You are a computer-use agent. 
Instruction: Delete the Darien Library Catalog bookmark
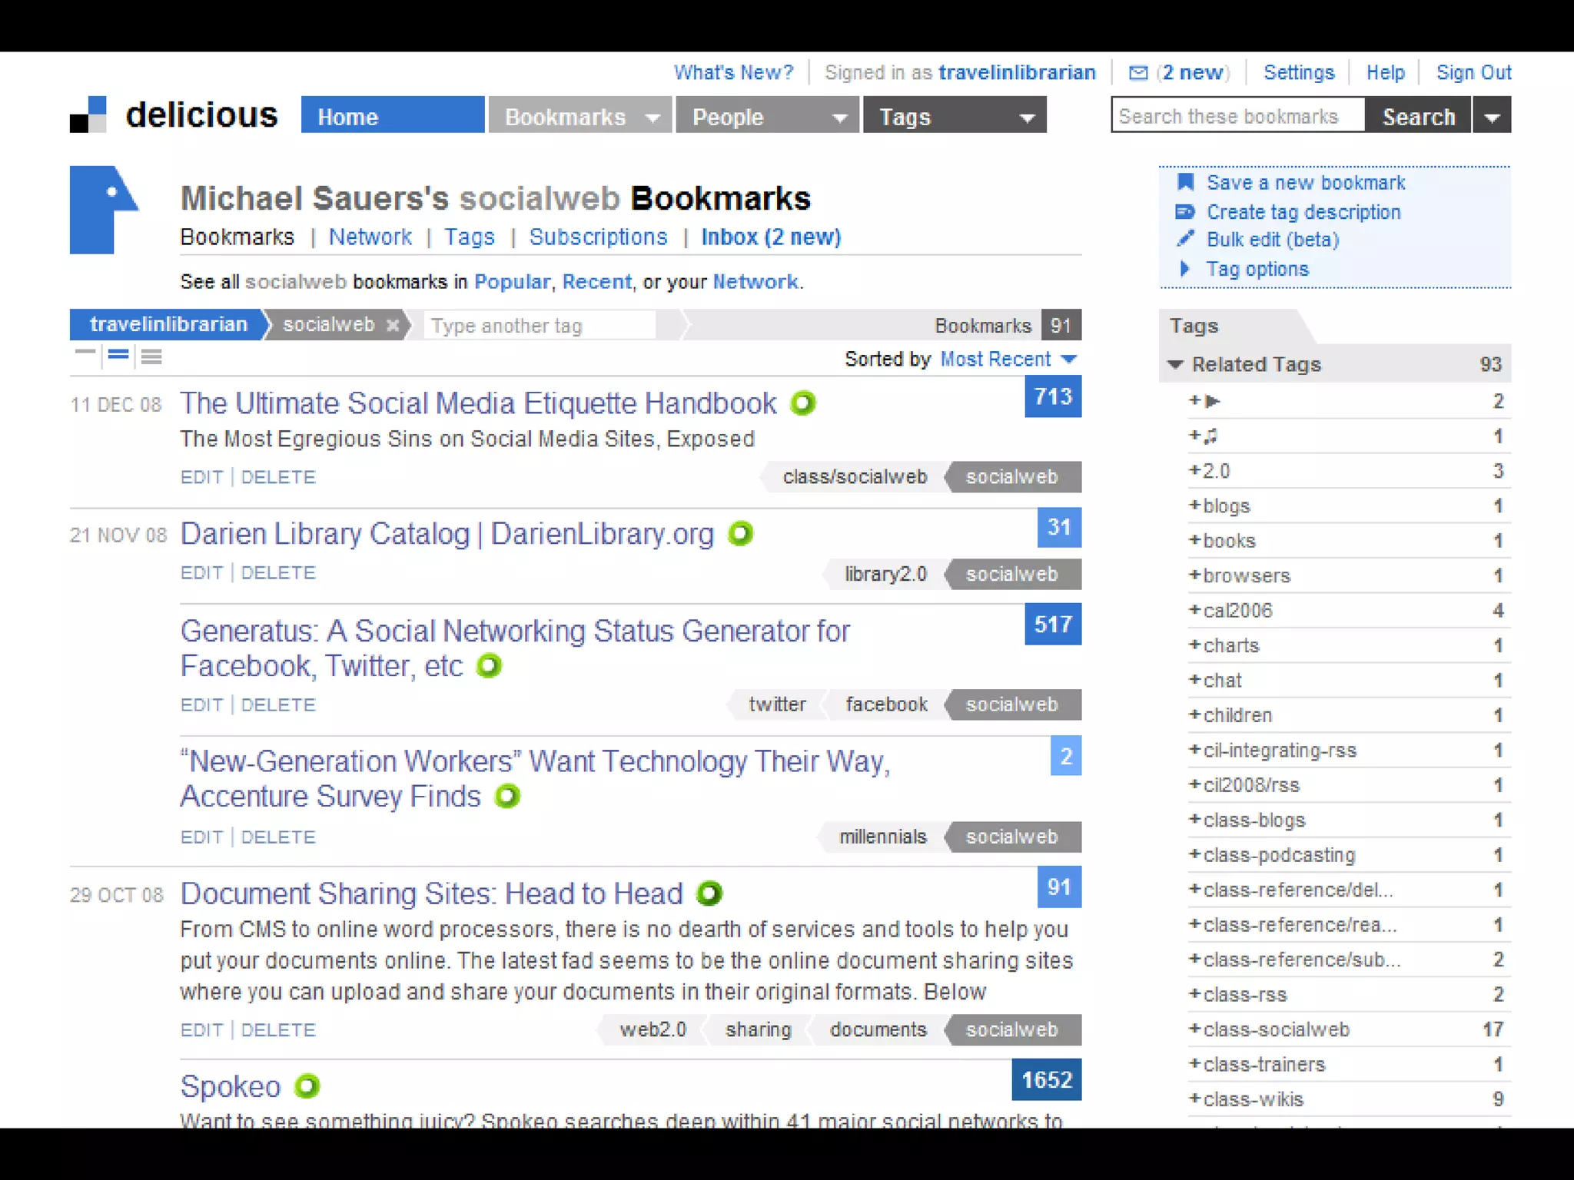pyautogui.click(x=278, y=573)
